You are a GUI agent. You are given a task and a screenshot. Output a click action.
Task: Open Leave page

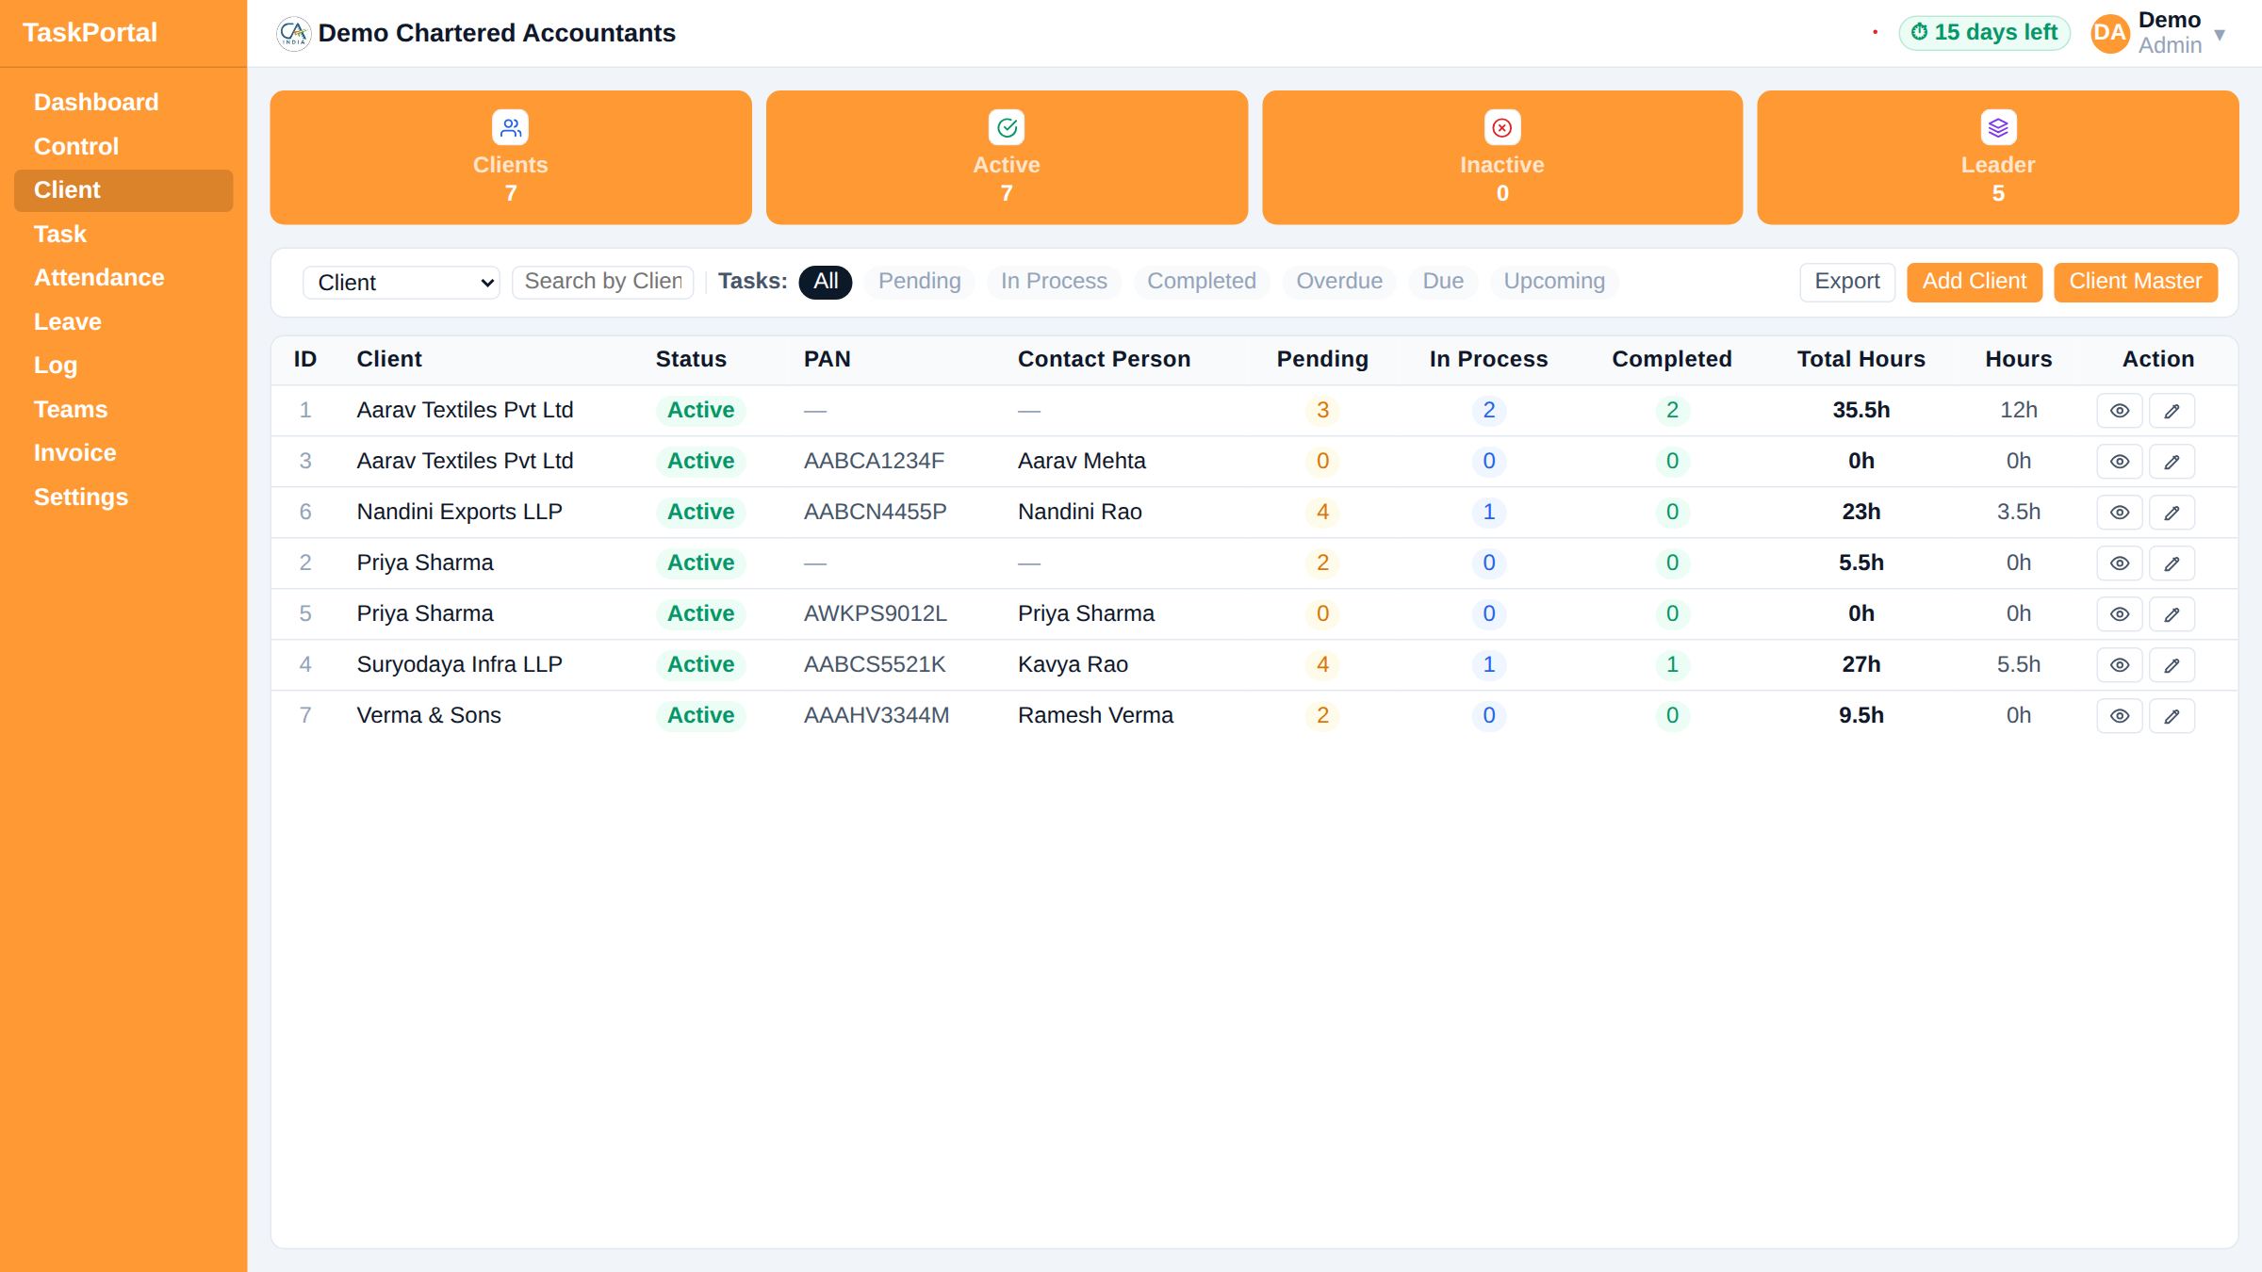(123, 322)
